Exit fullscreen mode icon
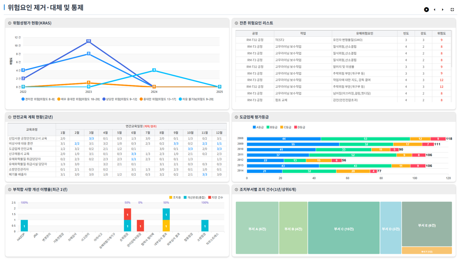The image size is (460, 259). 452,9
